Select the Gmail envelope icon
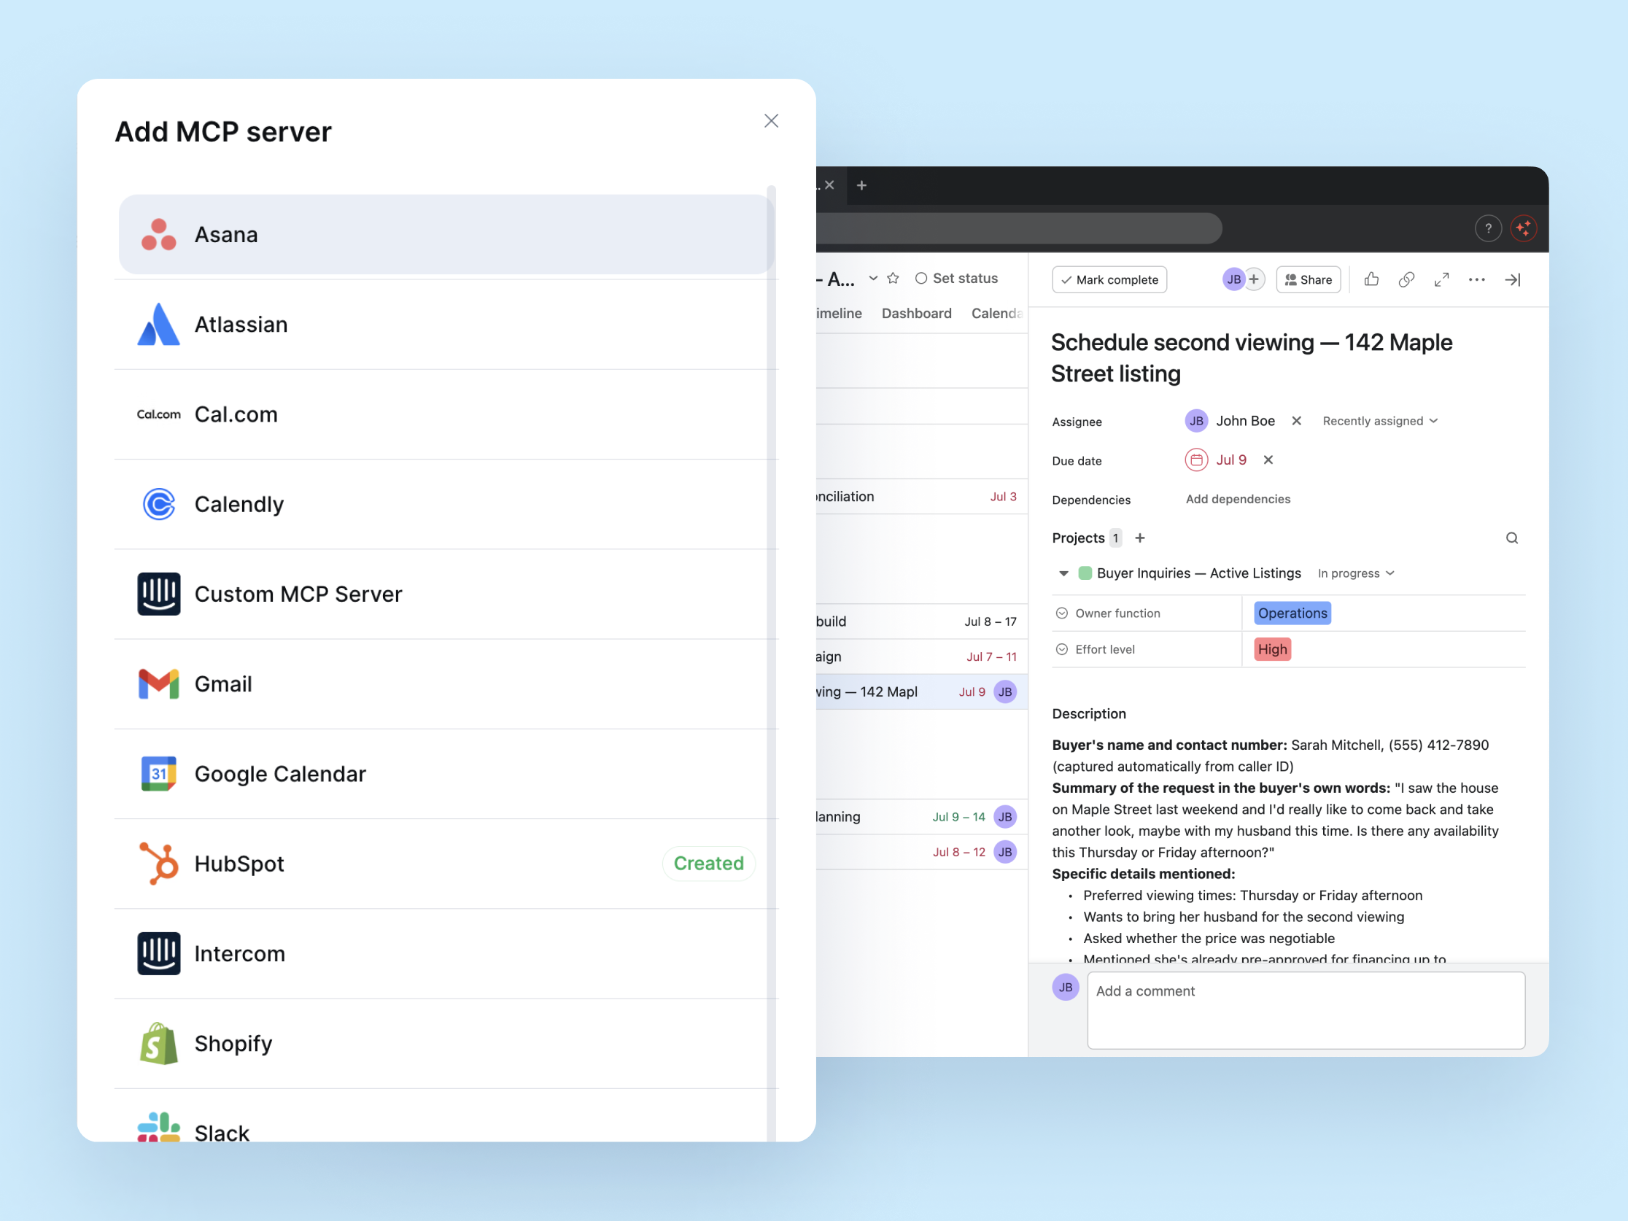1628x1221 pixels. [x=158, y=683]
